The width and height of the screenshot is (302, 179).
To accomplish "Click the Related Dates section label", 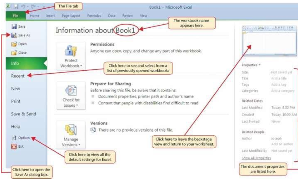I will (x=252, y=101).
